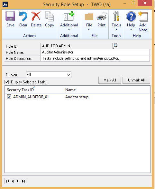Image resolution: width=155 pixels, height=189 pixels.
Task: Click the Role Name input field
Action: pos(95,52)
